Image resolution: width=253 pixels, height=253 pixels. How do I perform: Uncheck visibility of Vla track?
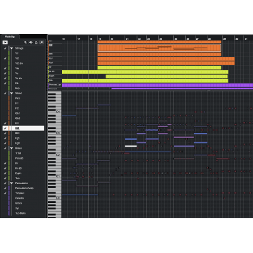point(5,68)
